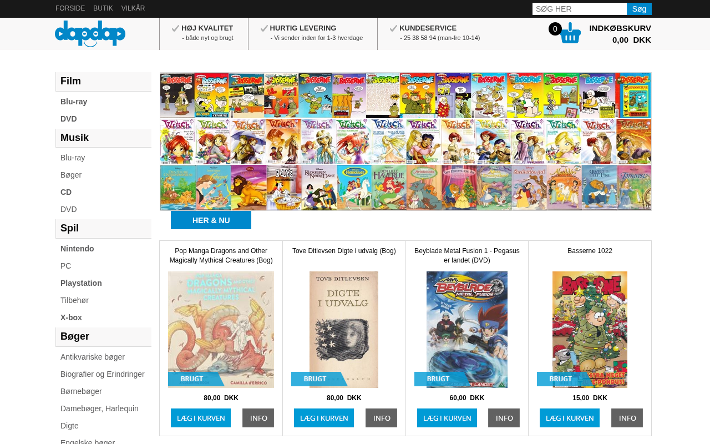Click the Kundeservice checkmark icon
Screen dimensions: 710x444
393,28
